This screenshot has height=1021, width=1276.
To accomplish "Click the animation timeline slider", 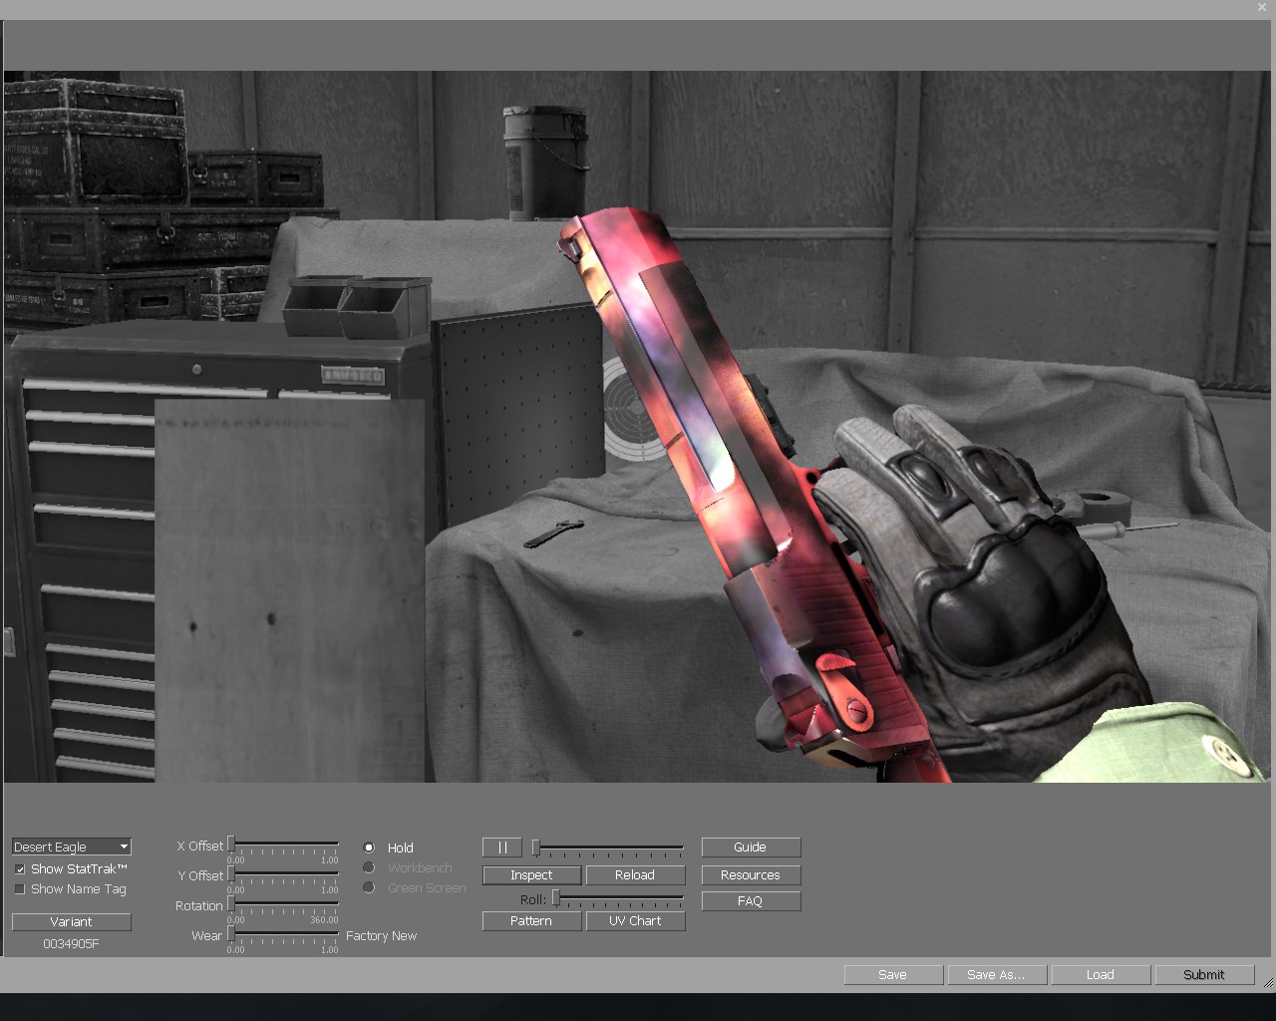I will tap(608, 848).
